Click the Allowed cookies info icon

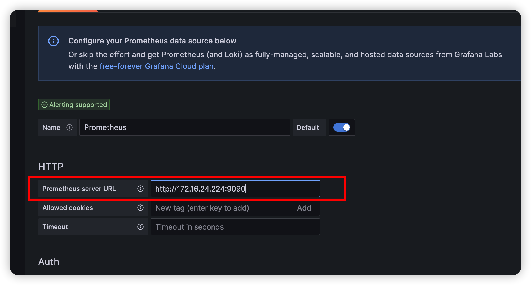(140, 208)
